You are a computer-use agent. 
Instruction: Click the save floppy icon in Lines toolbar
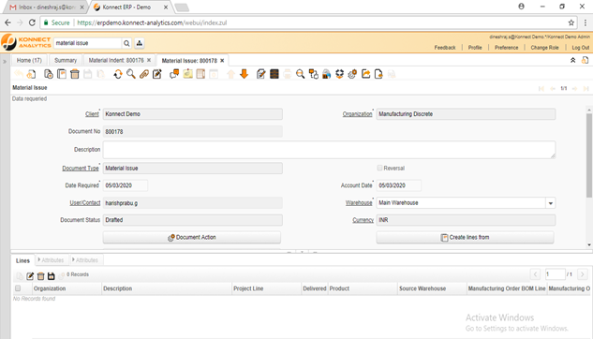(x=51, y=276)
